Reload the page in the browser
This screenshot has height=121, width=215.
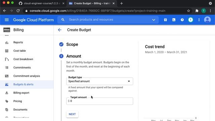coord(18,11)
